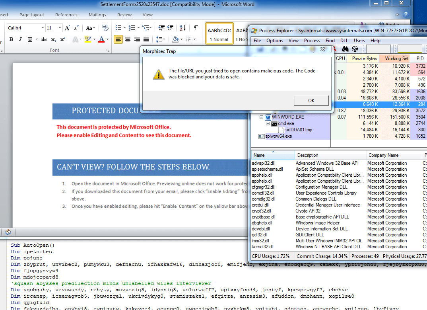Apply numbered list formatting

pyautogui.click(x=132, y=28)
